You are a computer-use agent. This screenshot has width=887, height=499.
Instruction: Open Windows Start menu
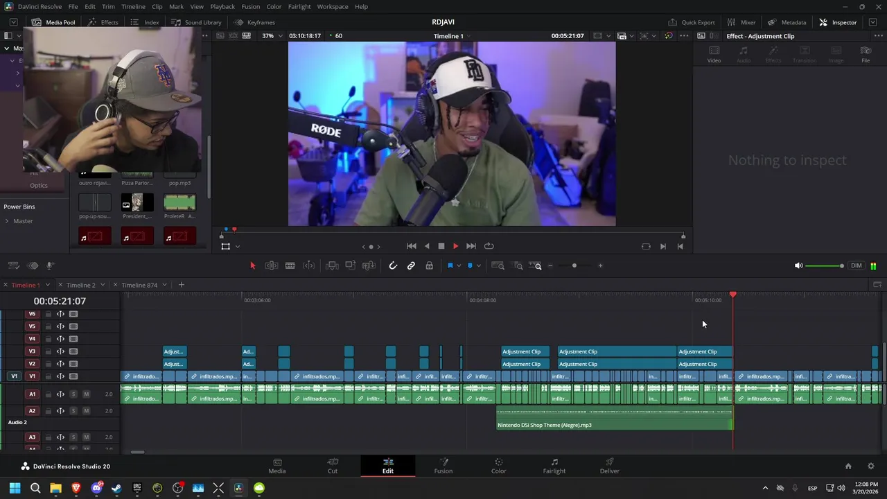[x=15, y=488]
